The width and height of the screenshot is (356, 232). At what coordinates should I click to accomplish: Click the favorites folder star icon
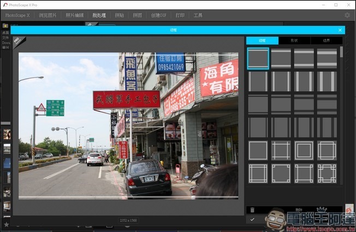coord(5,26)
